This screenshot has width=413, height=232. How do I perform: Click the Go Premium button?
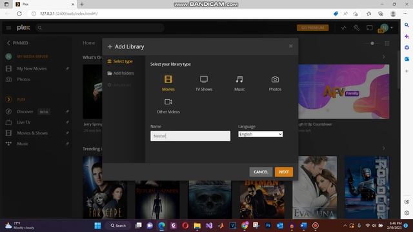pos(312,28)
